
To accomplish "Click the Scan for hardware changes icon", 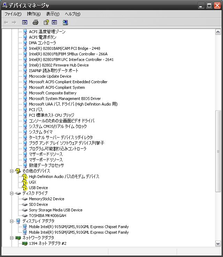I will (65, 22).
